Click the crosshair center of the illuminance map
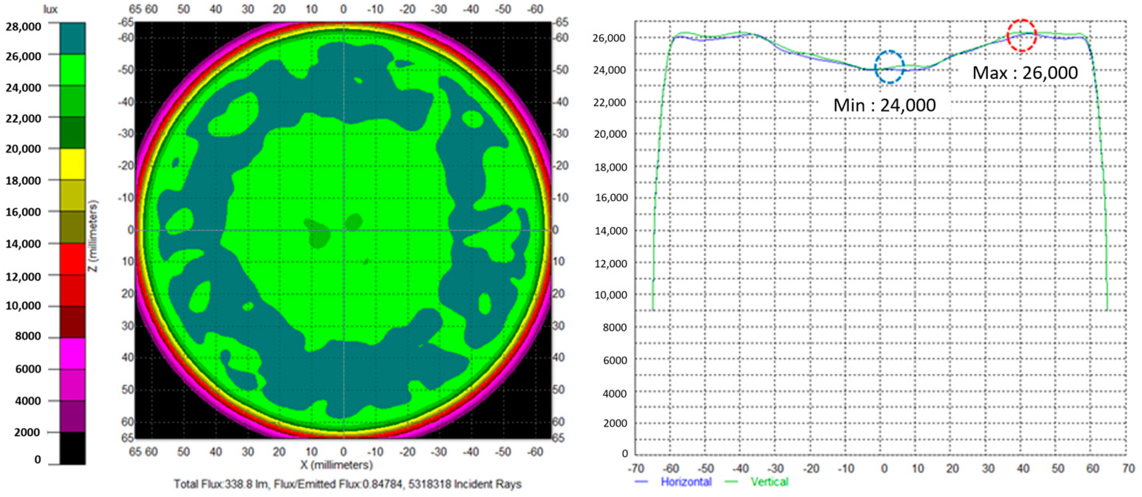The image size is (1142, 497). point(344,230)
